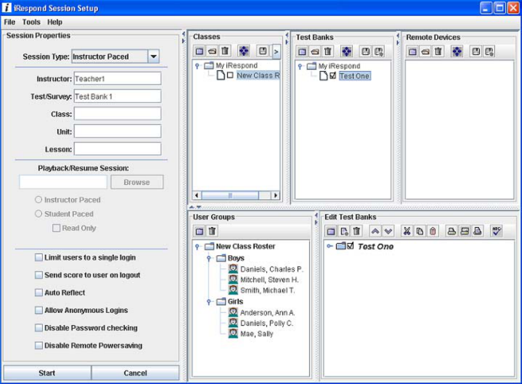522x384 pixels.
Task: Click the scissors cut icon in Edit Test Banks
Action: [x=407, y=231]
